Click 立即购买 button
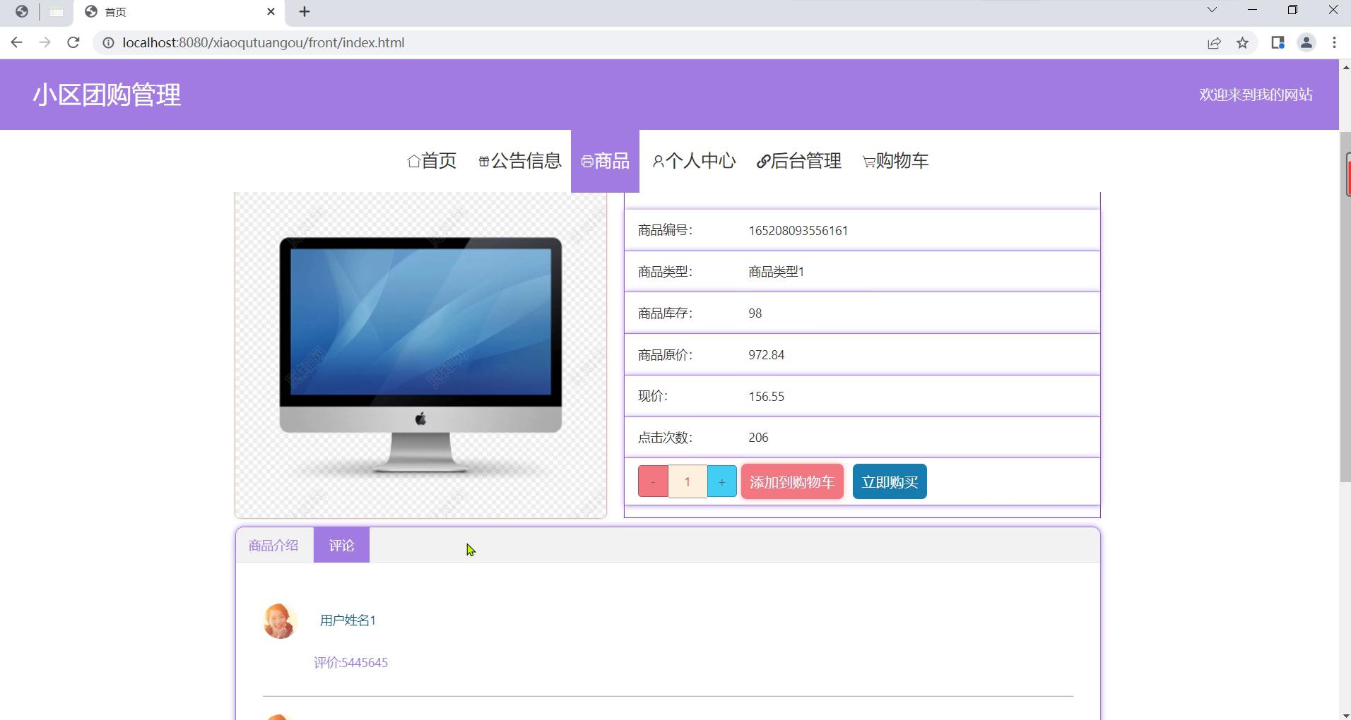 click(x=890, y=481)
